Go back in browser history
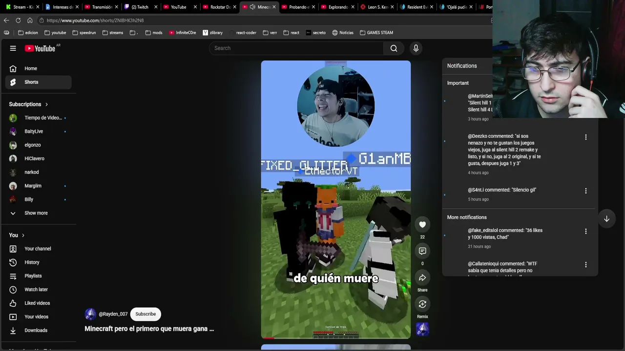This screenshot has width=625, height=351. pos(6,20)
